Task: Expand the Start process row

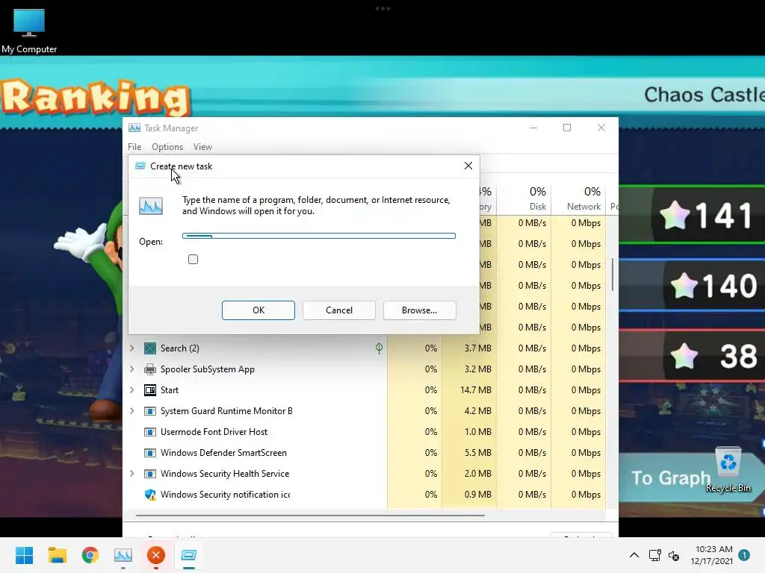Action: coord(131,389)
